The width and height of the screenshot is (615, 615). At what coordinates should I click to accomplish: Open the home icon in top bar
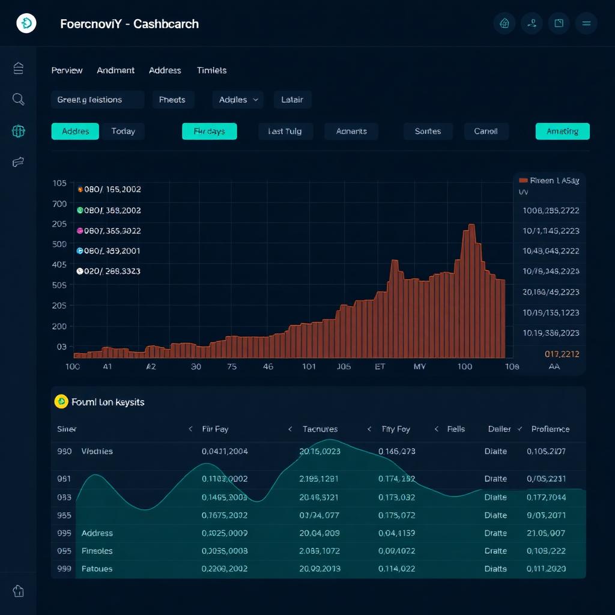504,23
